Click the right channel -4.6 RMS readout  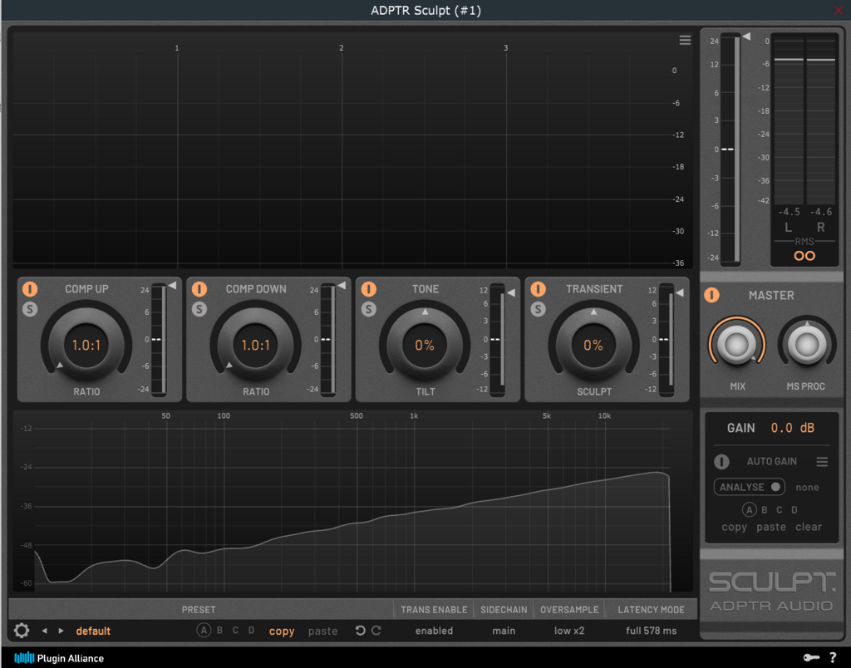pyautogui.click(x=820, y=212)
